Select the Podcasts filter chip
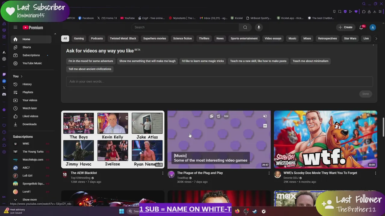 click(x=97, y=38)
